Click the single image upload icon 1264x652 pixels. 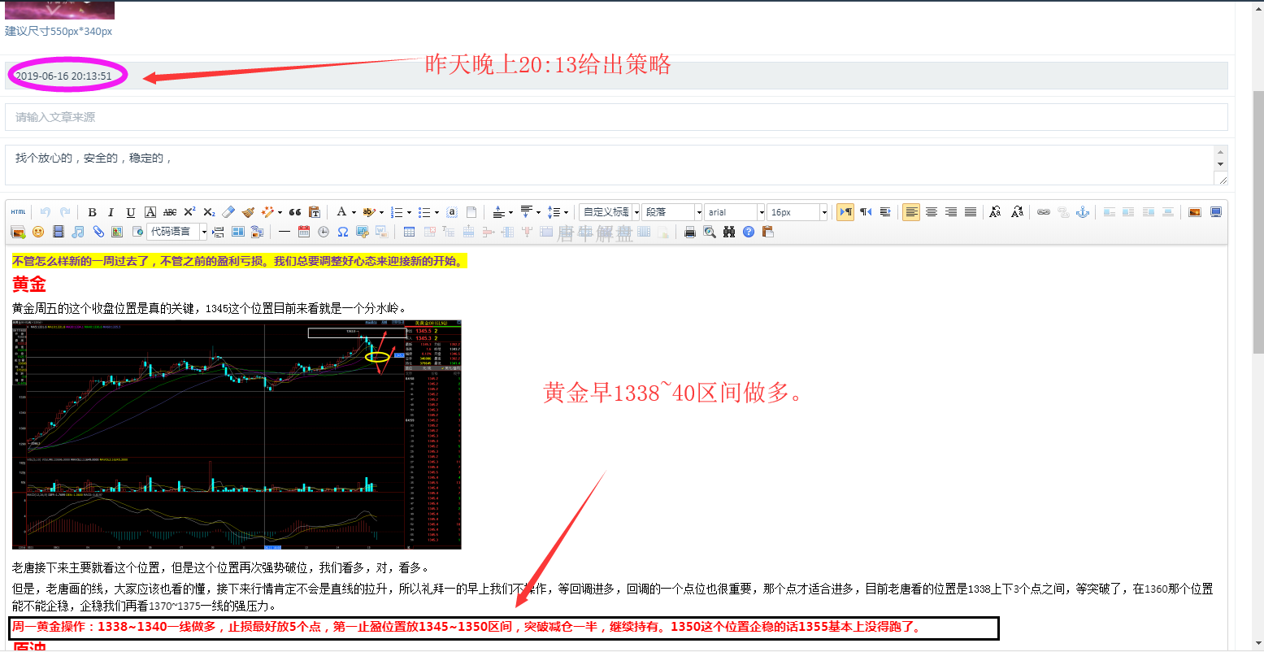(x=1195, y=212)
